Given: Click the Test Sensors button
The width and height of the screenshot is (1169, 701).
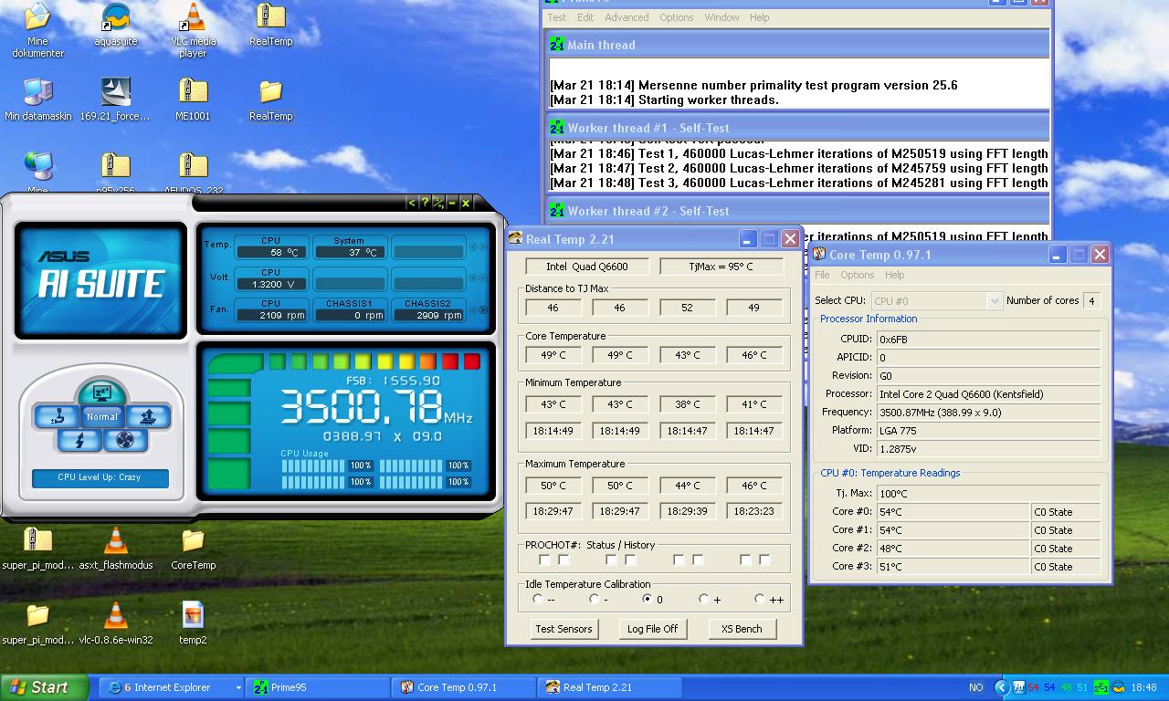Looking at the screenshot, I should point(564,629).
